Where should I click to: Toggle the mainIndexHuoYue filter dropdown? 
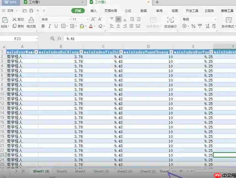click(x=211, y=52)
